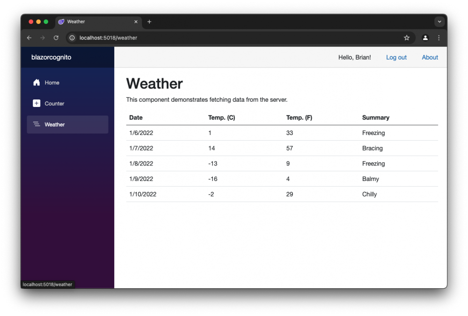
Task: Click the site information icon in address bar
Action: click(x=72, y=38)
